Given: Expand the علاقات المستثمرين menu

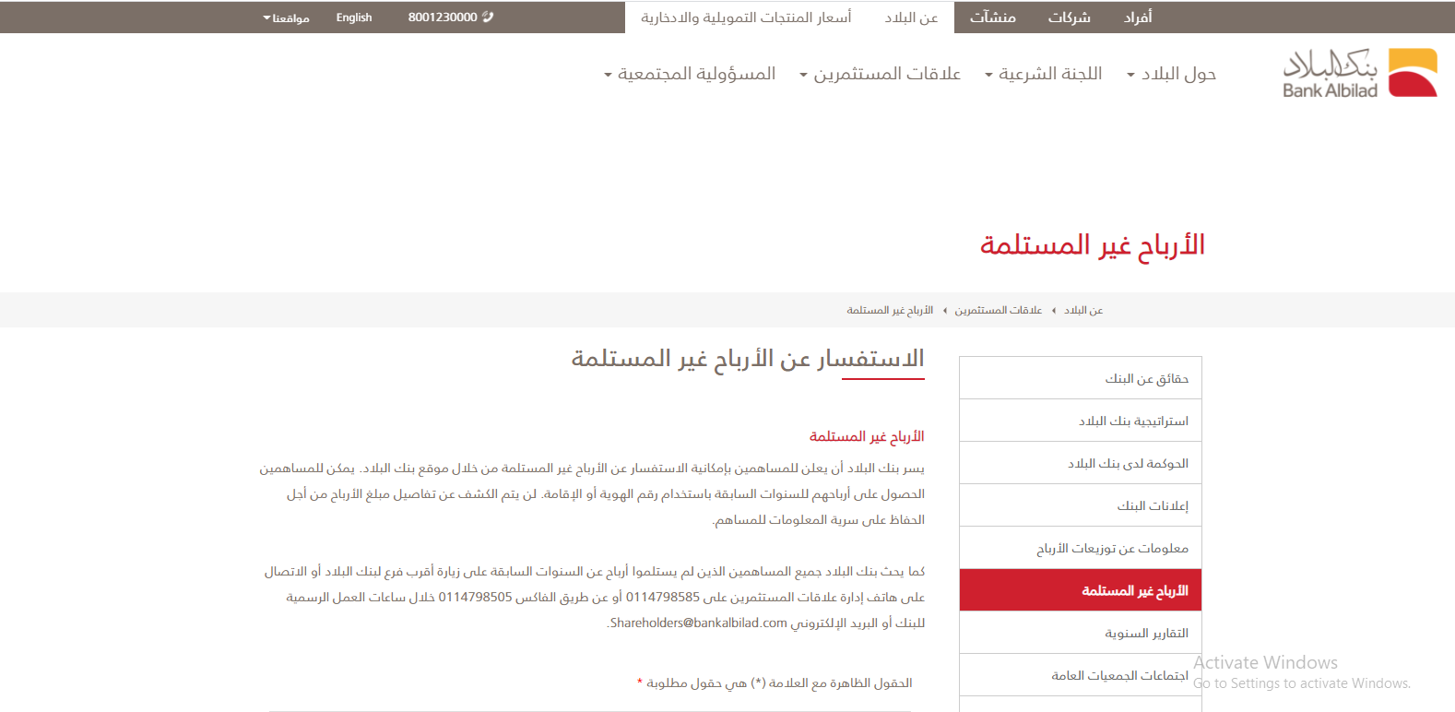Looking at the screenshot, I should 880,74.
